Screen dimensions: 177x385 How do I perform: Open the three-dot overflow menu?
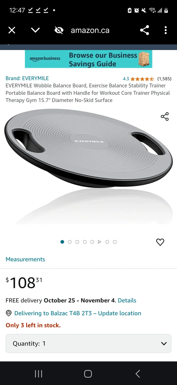(x=166, y=31)
